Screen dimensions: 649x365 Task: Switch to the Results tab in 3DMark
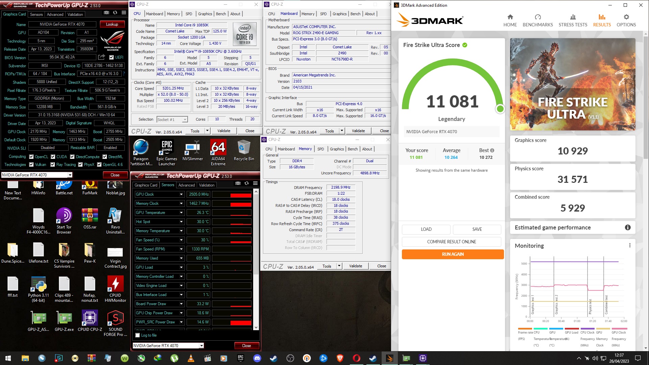602,21
